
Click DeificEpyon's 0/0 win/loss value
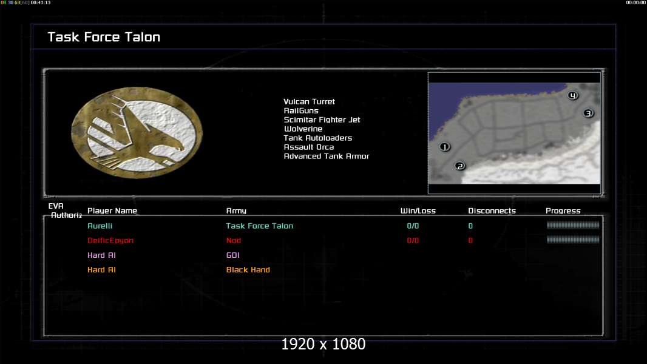pos(413,240)
